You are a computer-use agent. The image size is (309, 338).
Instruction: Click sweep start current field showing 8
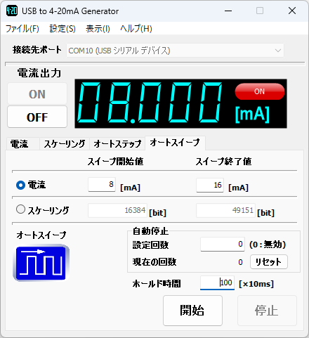click(x=102, y=185)
